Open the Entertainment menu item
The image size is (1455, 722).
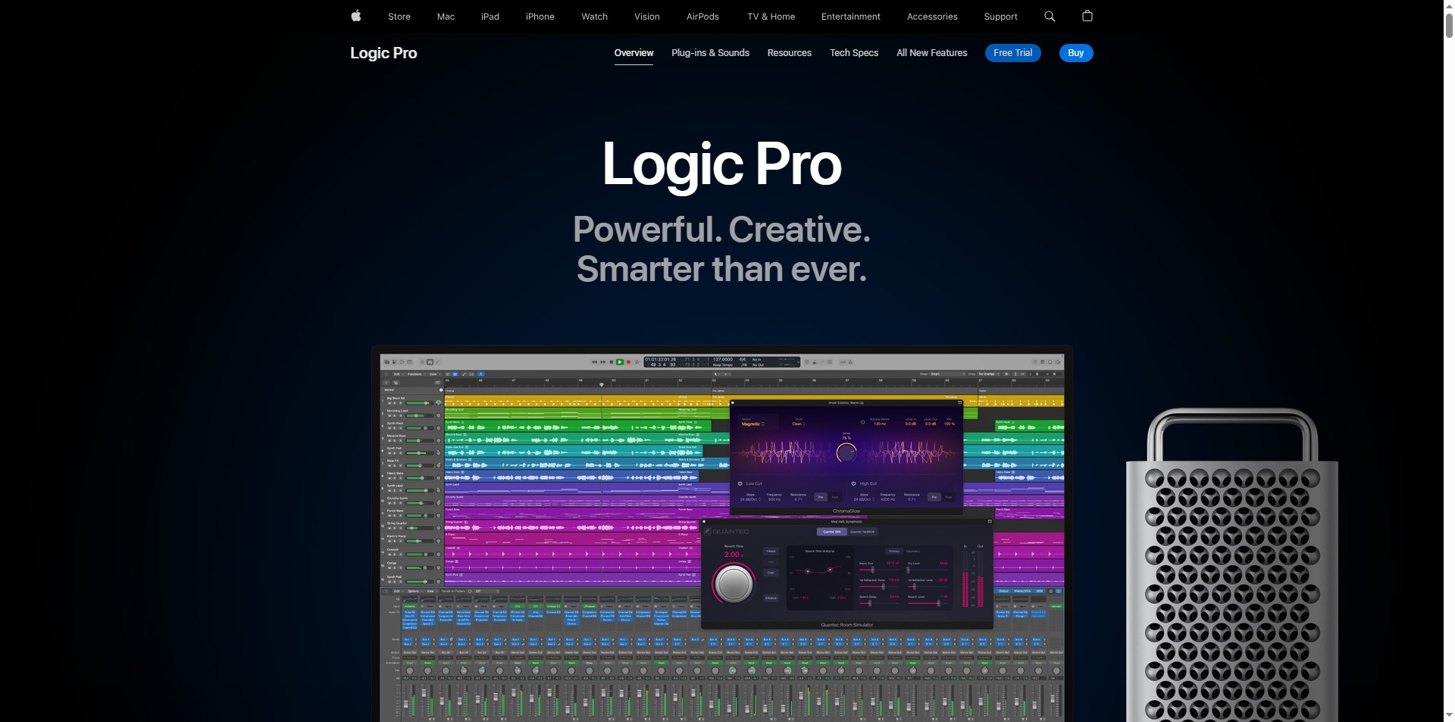(851, 17)
